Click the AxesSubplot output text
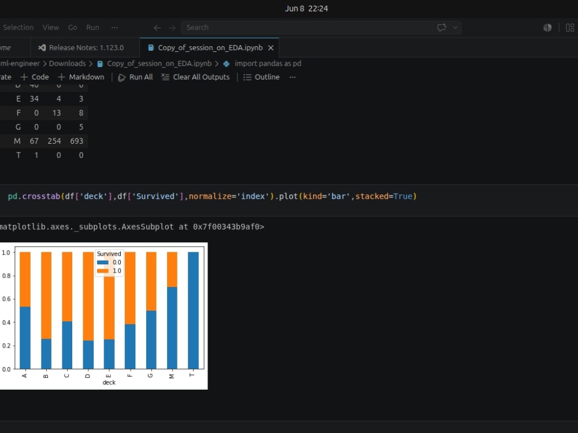578x433 pixels. pos(132,227)
